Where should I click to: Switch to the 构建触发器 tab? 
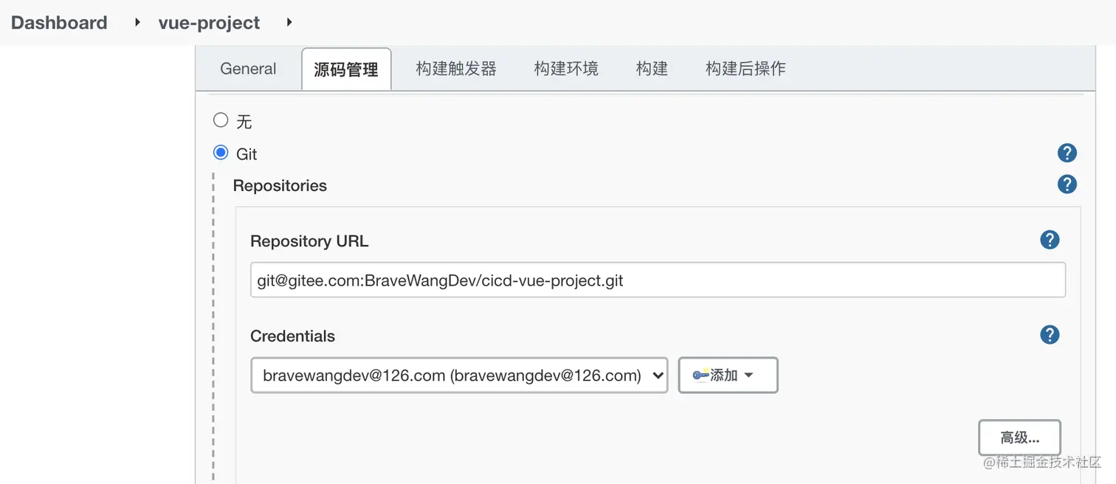click(456, 69)
